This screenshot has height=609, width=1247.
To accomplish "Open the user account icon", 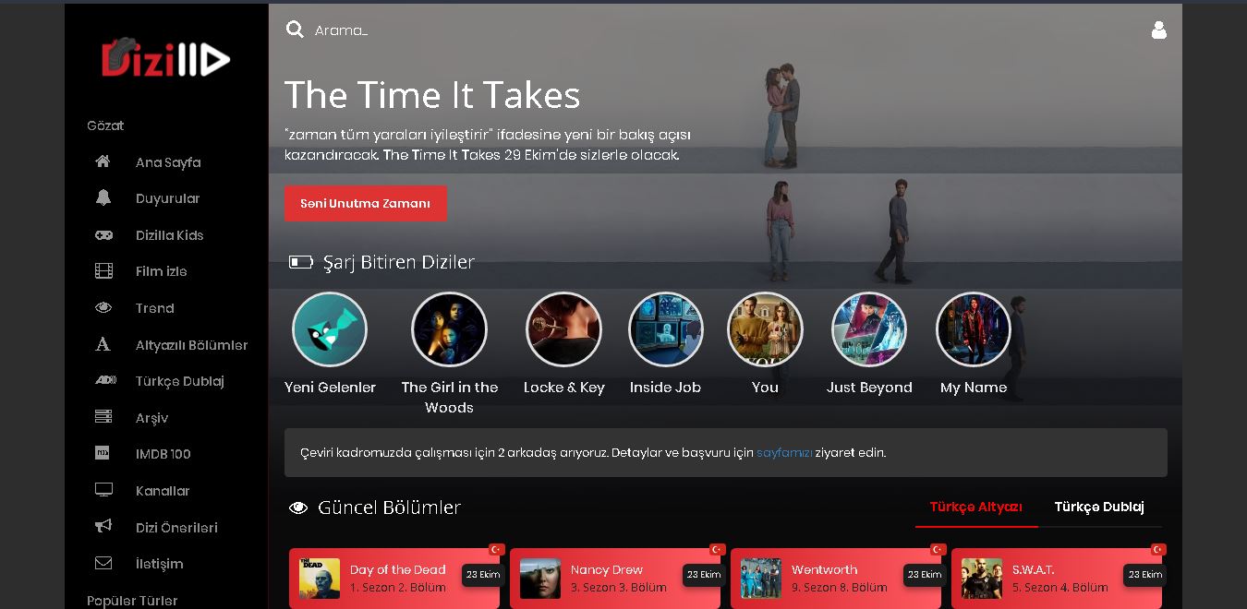I will point(1159,30).
